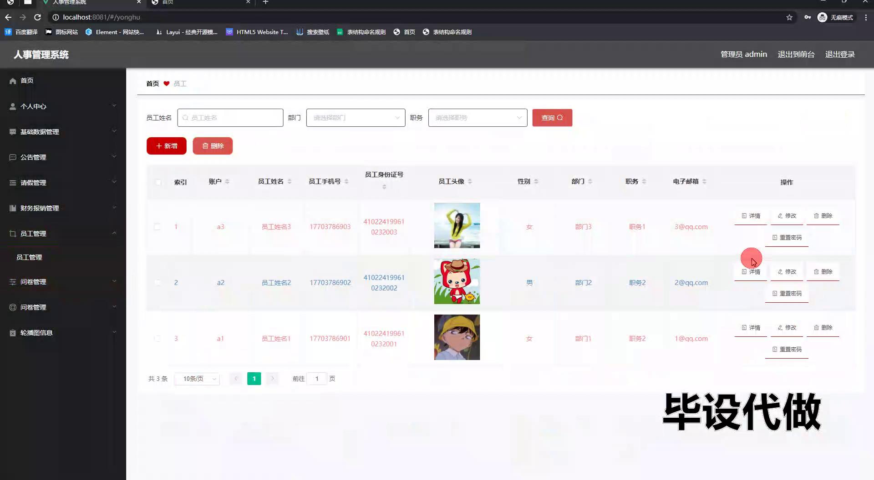Select the checkbox for row a2

[157, 283]
